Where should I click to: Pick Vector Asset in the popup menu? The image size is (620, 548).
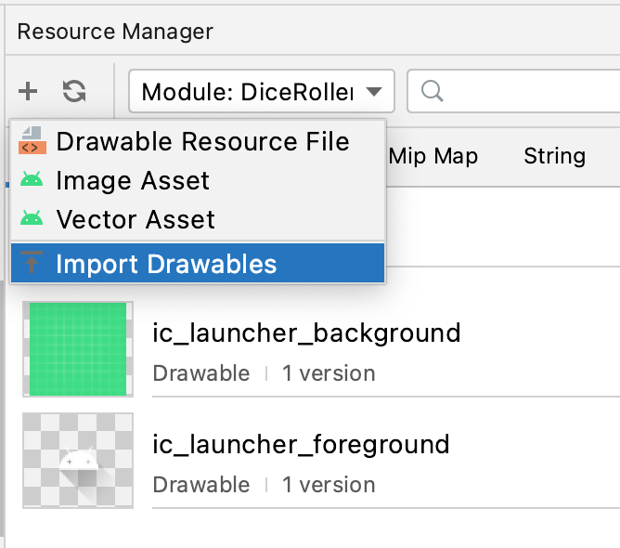coord(136,219)
